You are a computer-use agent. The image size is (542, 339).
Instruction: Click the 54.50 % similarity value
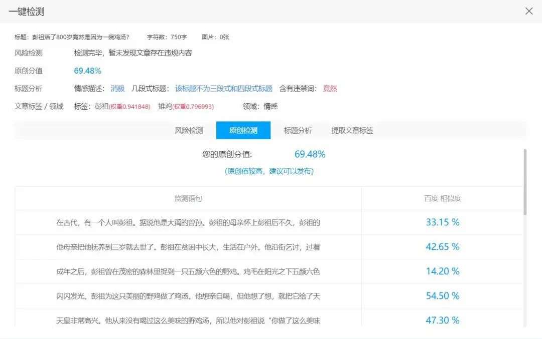point(443,296)
